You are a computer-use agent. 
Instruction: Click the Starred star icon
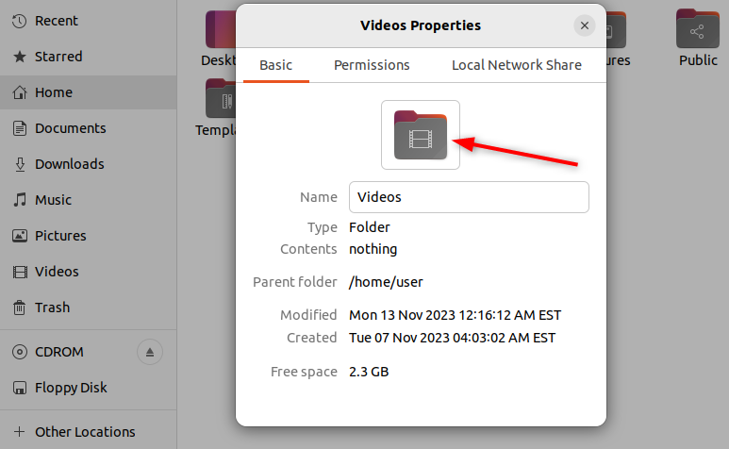19,57
